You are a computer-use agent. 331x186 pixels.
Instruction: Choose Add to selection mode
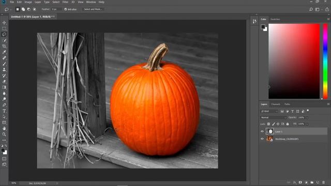click(23, 9)
